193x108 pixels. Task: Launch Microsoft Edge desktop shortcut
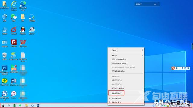[x=23, y=5]
